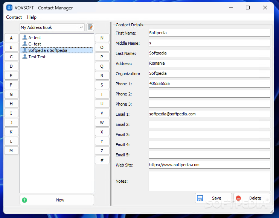Viewport: 279px width, 218px height.
Task: Filter contacts by letter F
Action: tap(11, 85)
